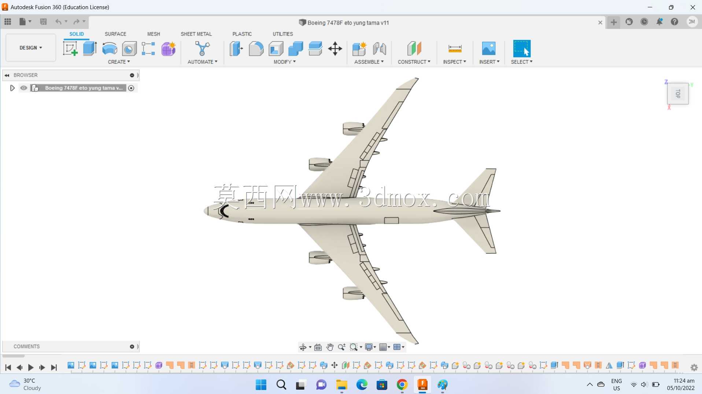Open the Design workspace dropdown
The height and width of the screenshot is (394, 702).
tap(31, 48)
